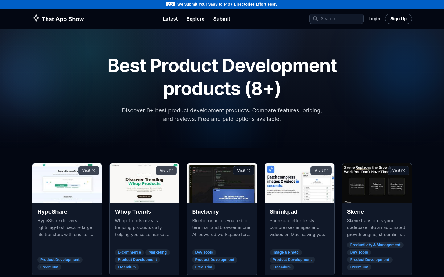Select the Free Trial tag
444x277 pixels.
203,267
